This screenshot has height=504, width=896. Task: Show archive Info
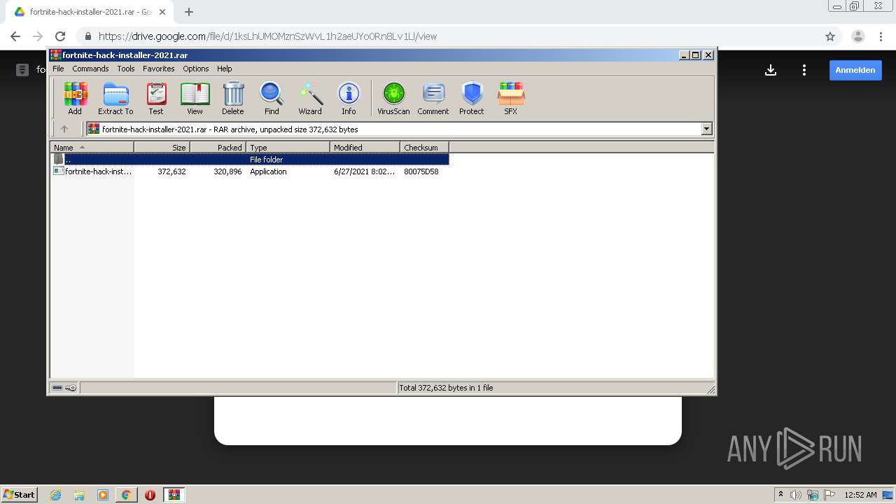point(349,99)
